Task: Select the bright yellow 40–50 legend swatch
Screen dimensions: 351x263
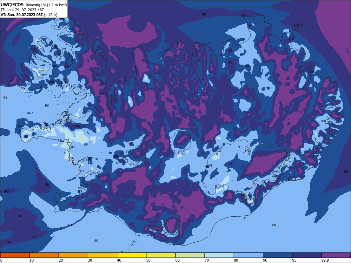Action: [x=132, y=255]
